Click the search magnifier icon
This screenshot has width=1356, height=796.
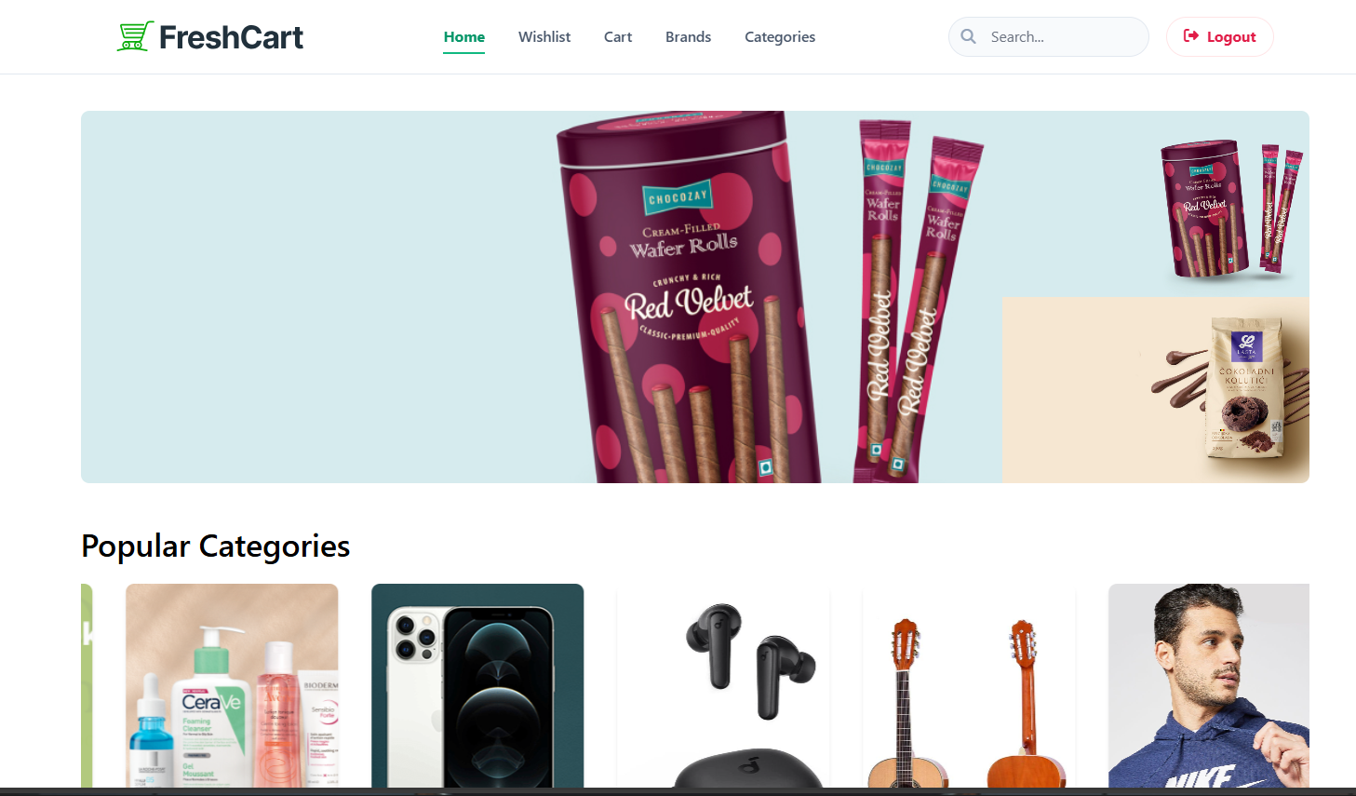click(968, 36)
